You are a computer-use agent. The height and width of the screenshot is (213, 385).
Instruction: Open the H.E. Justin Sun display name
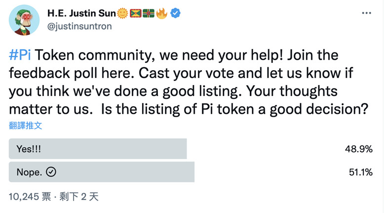tap(81, 13)
